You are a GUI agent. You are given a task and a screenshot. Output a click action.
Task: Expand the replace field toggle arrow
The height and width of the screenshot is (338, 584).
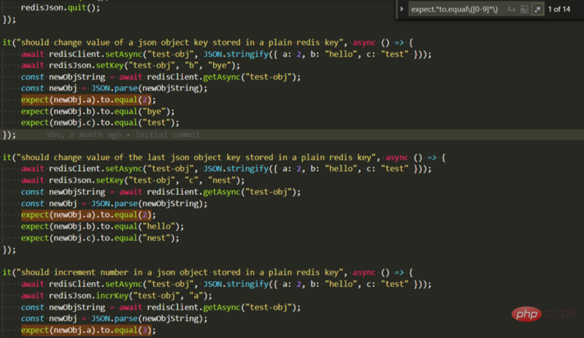(x=404, y=9)
